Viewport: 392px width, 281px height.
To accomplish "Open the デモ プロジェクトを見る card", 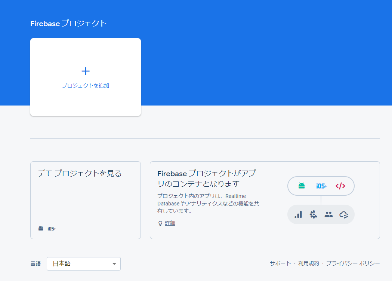I will coord(86,200).
